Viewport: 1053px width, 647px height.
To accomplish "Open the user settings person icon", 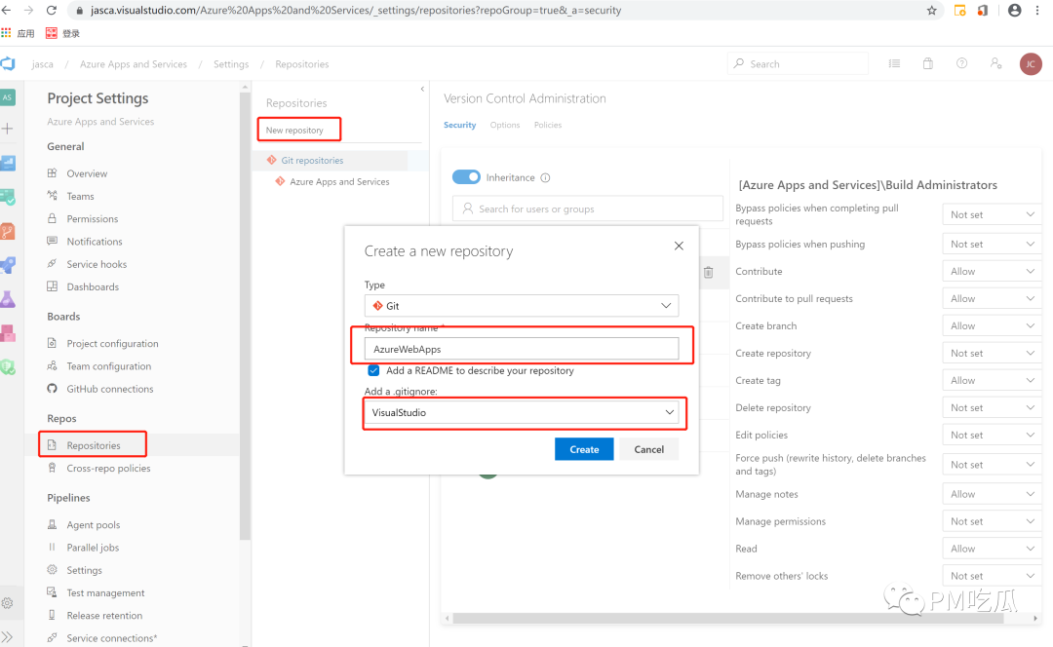I will (995, 63).
